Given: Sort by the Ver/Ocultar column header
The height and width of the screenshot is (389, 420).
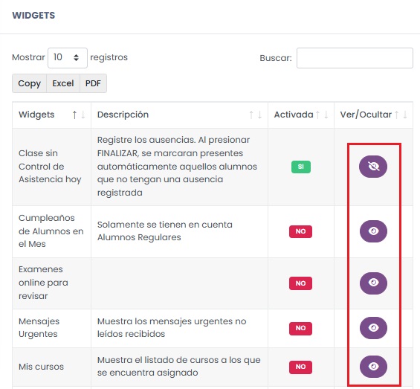Looking at the screenshot, I should pos(374,115).
